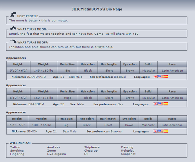Click the US flag in Juan David's languages

click(x=161, y=77)
